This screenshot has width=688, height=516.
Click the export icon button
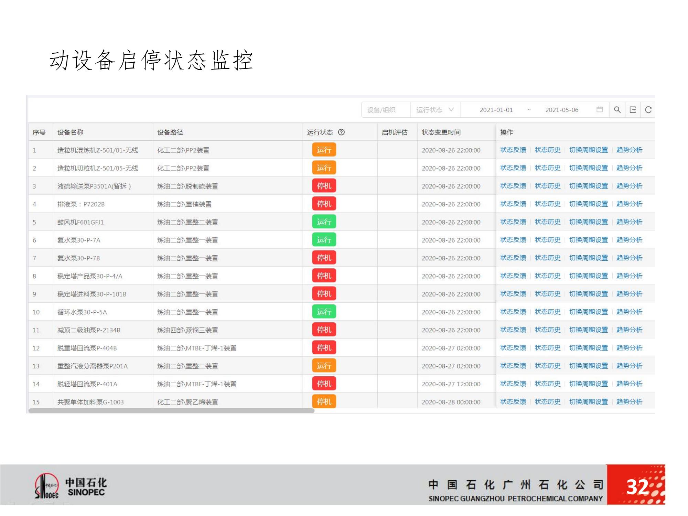coord(633,110)
